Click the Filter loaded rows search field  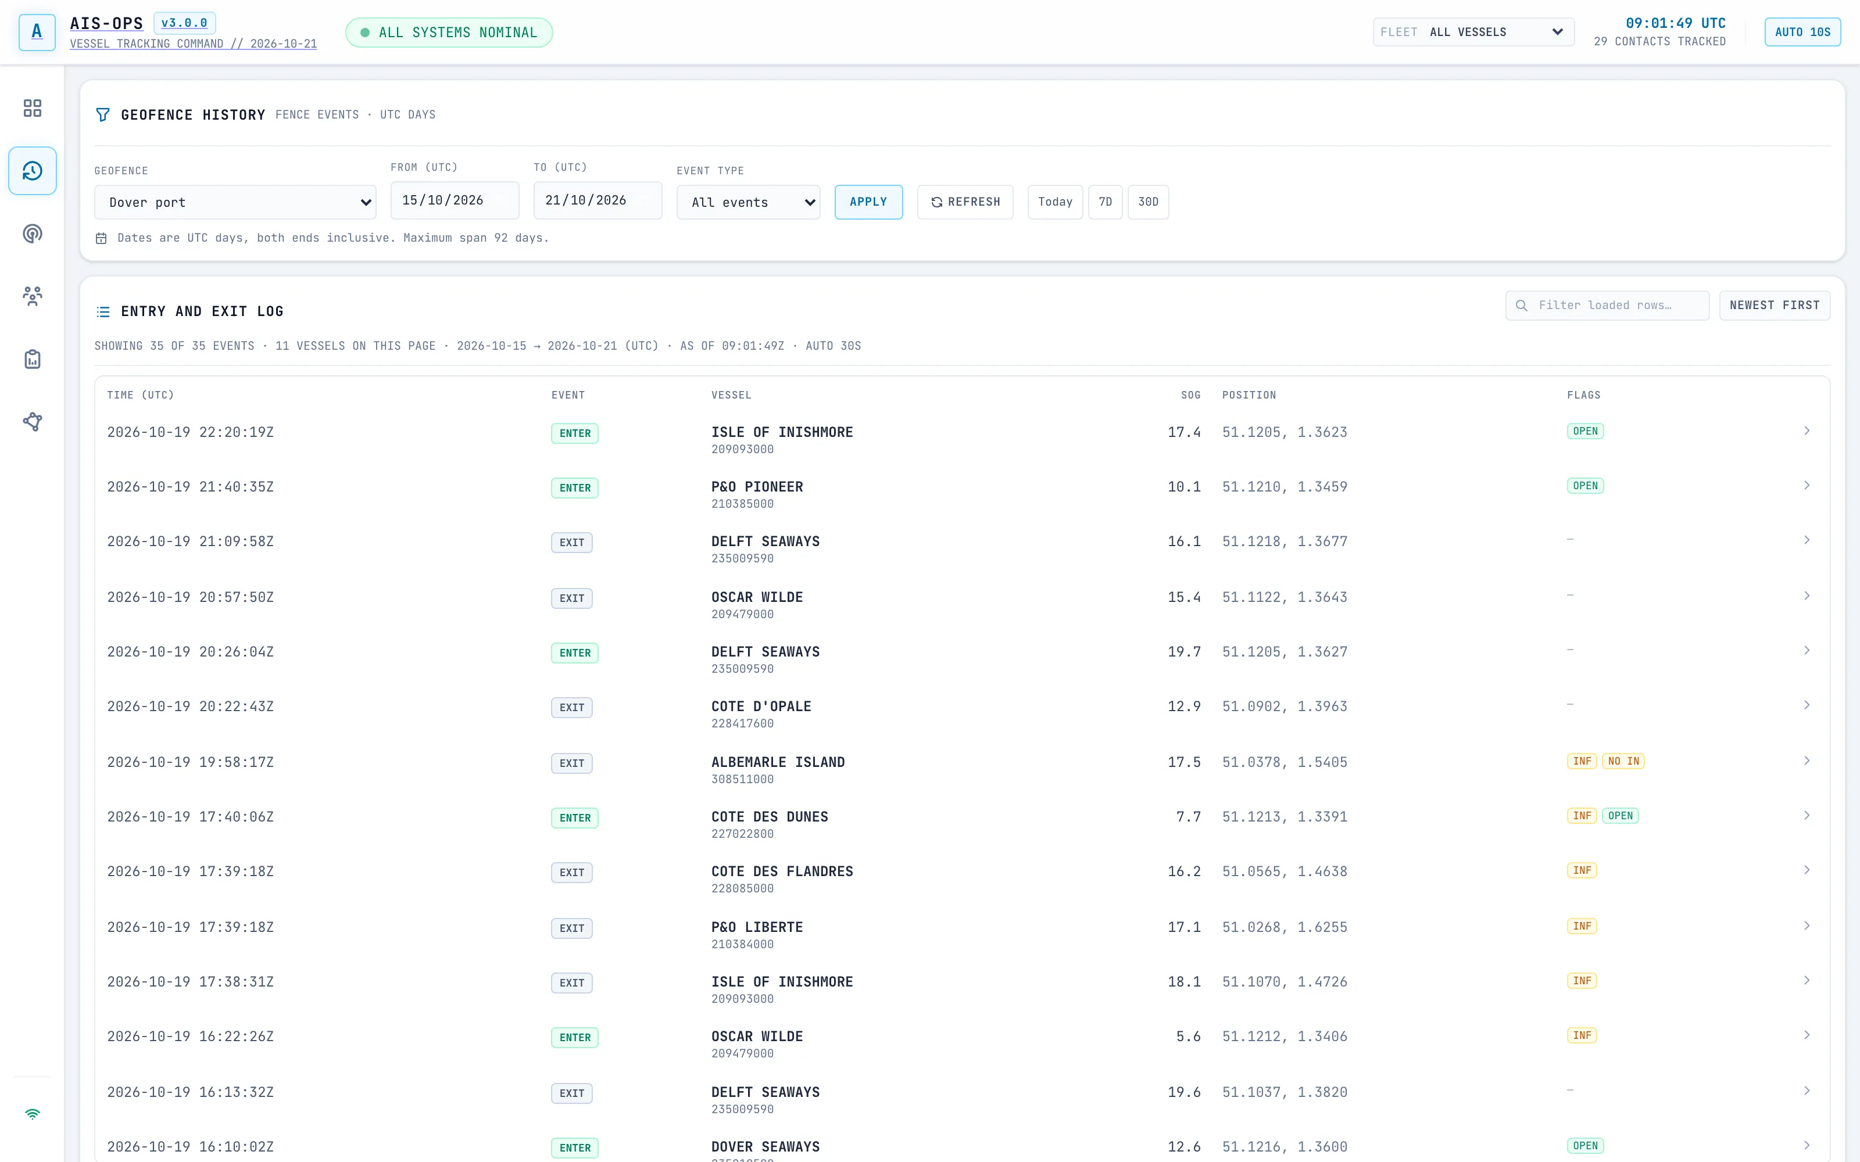coord(1607,305)
